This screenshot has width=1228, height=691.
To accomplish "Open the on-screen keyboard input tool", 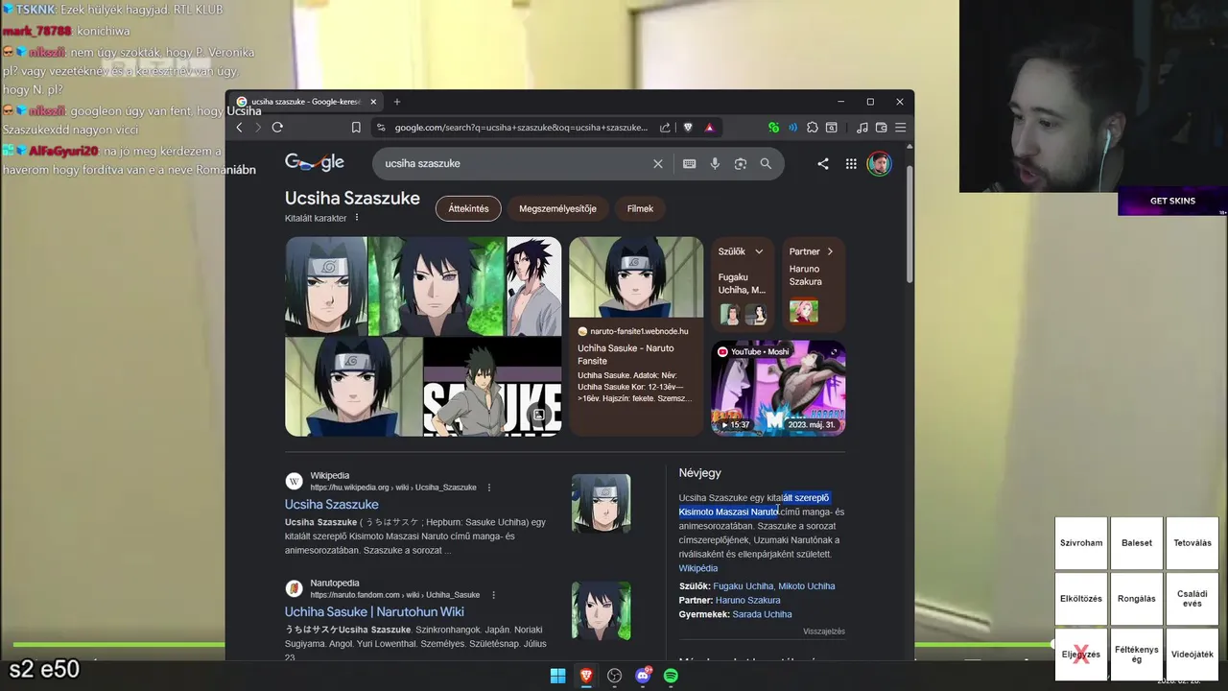I will point(689,164).
